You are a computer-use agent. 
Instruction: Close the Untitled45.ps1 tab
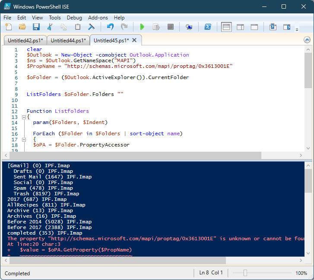(x=134, y=40)
